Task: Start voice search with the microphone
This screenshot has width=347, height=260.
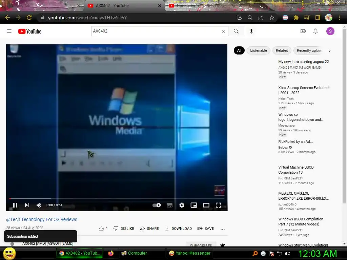Action: pyautogui.click(x=251, y=31)
